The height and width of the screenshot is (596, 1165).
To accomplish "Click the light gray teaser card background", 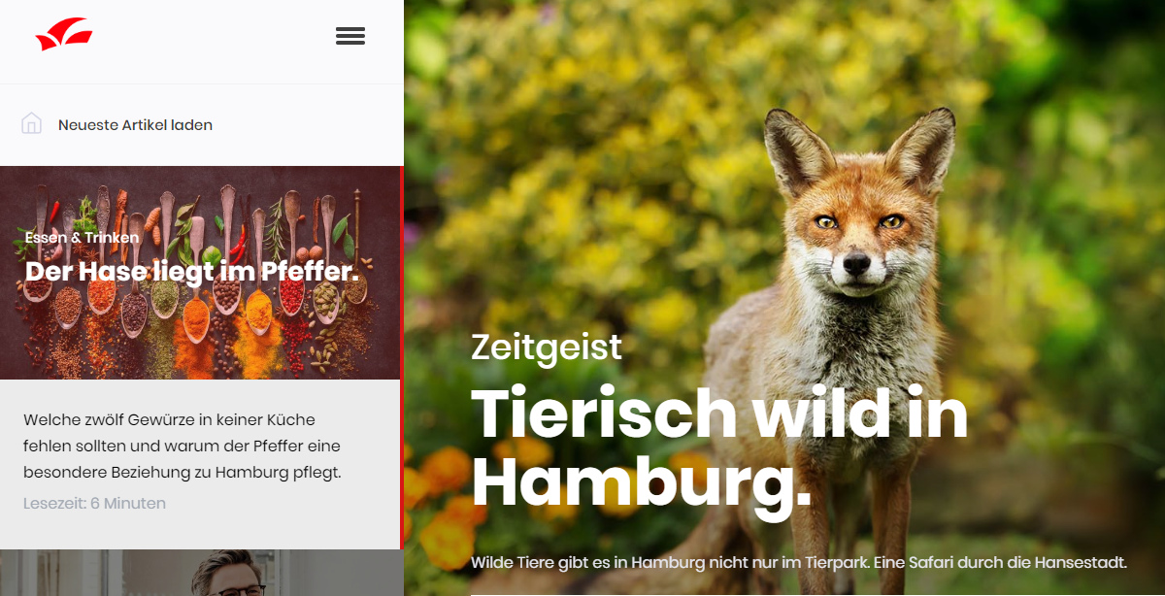I will tap(200, 464).
